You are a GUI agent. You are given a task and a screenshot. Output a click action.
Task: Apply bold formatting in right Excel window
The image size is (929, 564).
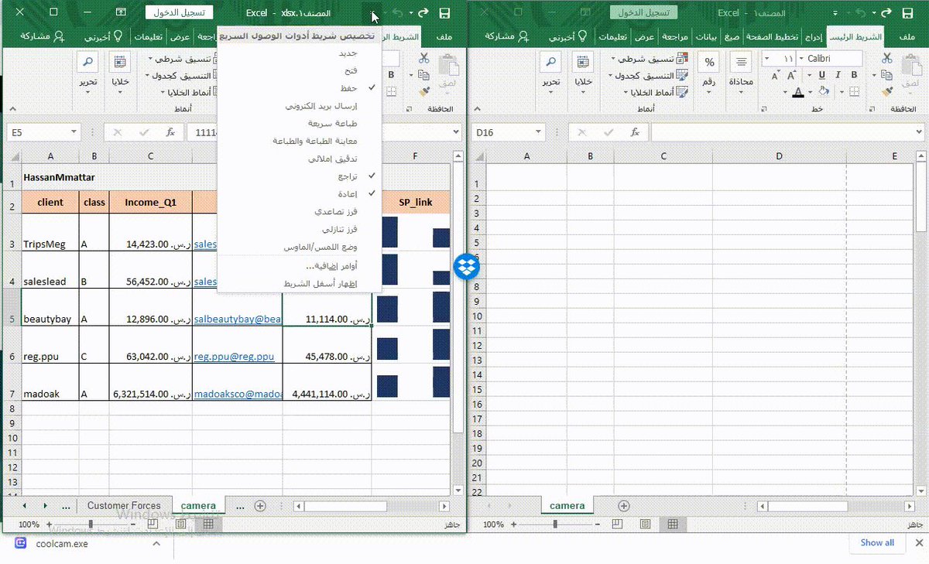(x=855, y=75)
